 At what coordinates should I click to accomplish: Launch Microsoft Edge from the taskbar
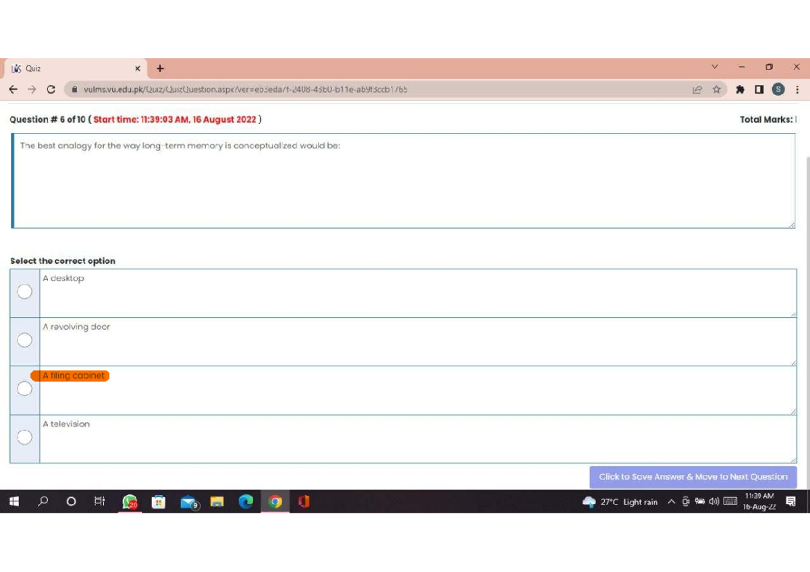(246, 501)
